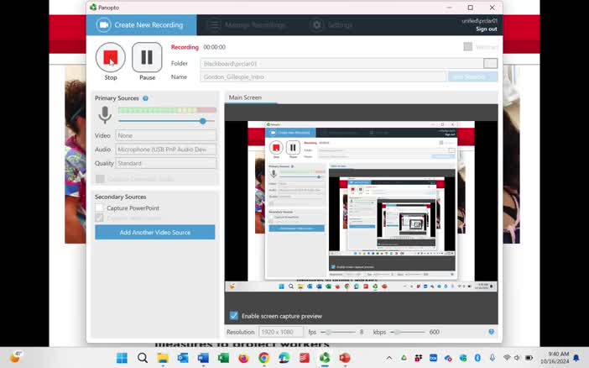Open taskbar Search magnifier
The width and height of the screenshot is (589, 368).
(x=143, y=358)
